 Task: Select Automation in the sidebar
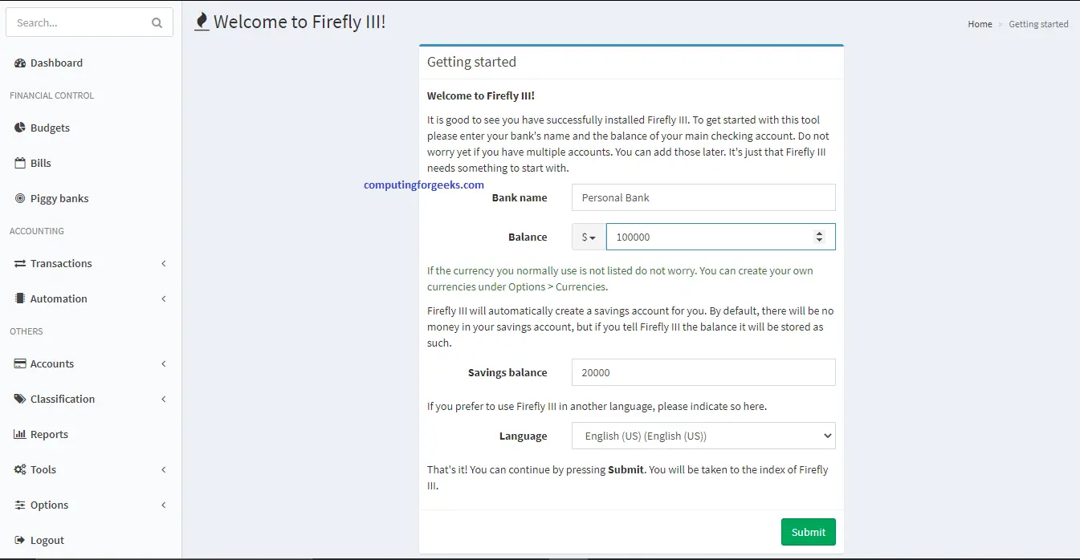[59, 298]
